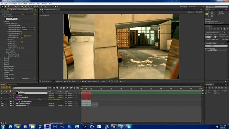229x129 pixels.
Task: Select the Selection arrow tool
Action: (3, 6)
